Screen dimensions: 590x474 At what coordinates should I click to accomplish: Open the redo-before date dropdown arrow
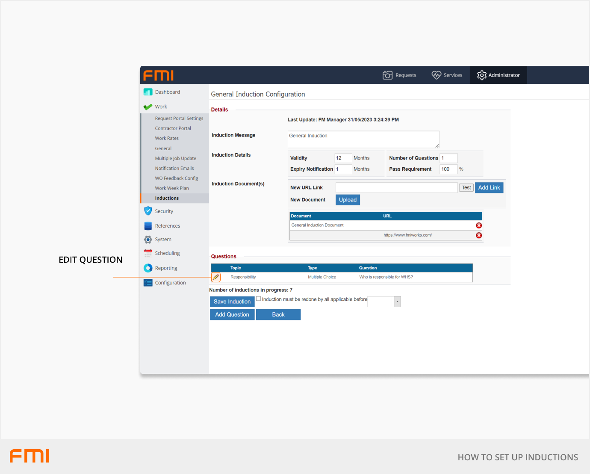[x=397, y=302]
